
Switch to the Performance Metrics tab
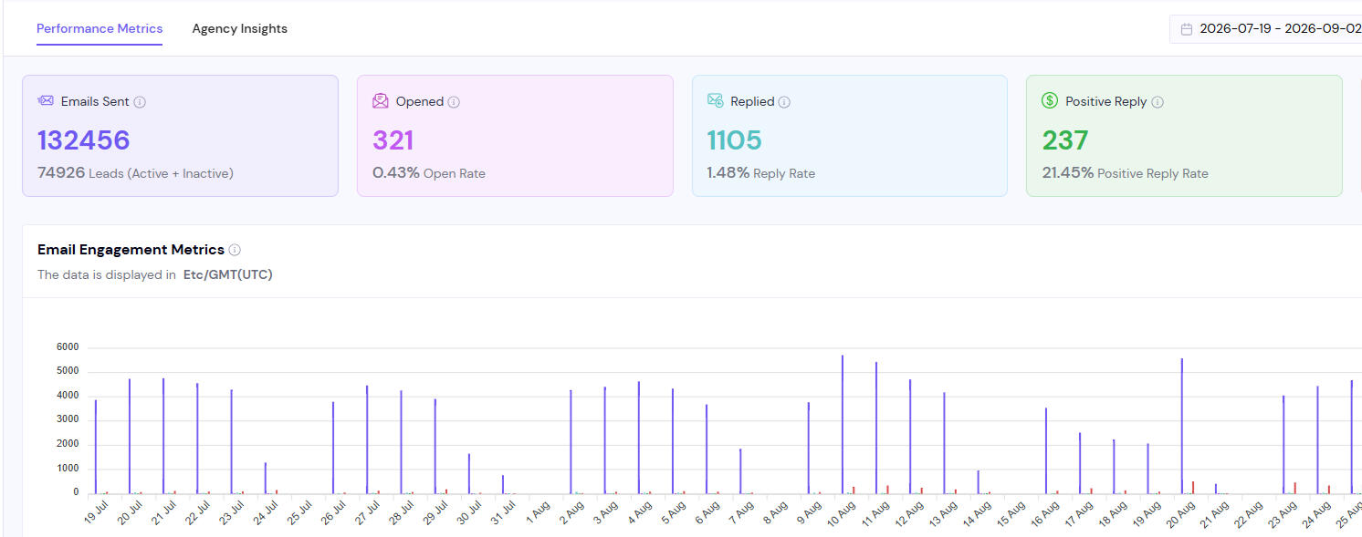(100, 28)
